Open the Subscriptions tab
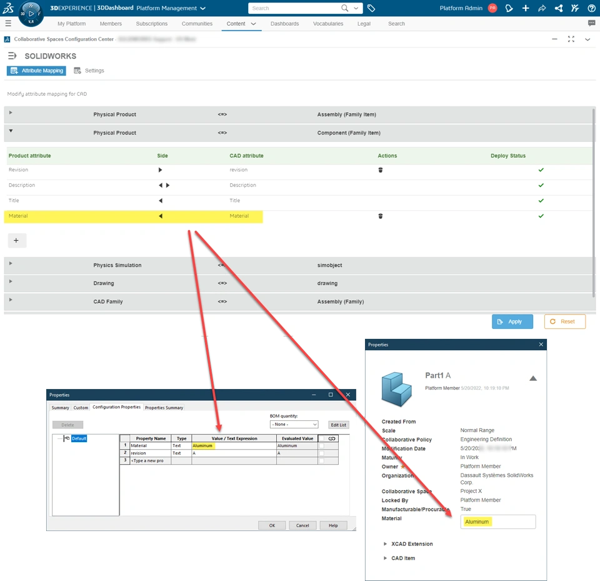The width and height of the screenshot is (600, 581). (x=151, y=24)
